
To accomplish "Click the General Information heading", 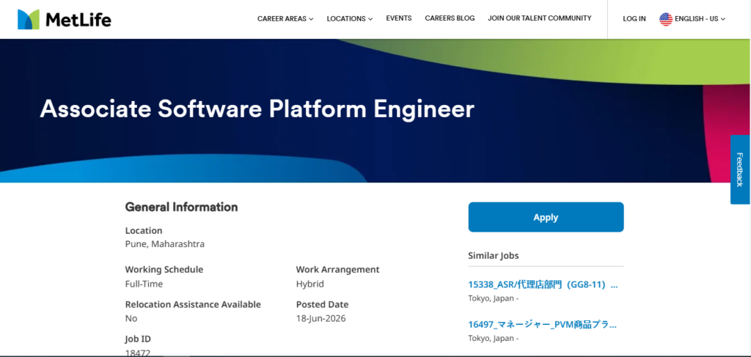I will point(182,207).
